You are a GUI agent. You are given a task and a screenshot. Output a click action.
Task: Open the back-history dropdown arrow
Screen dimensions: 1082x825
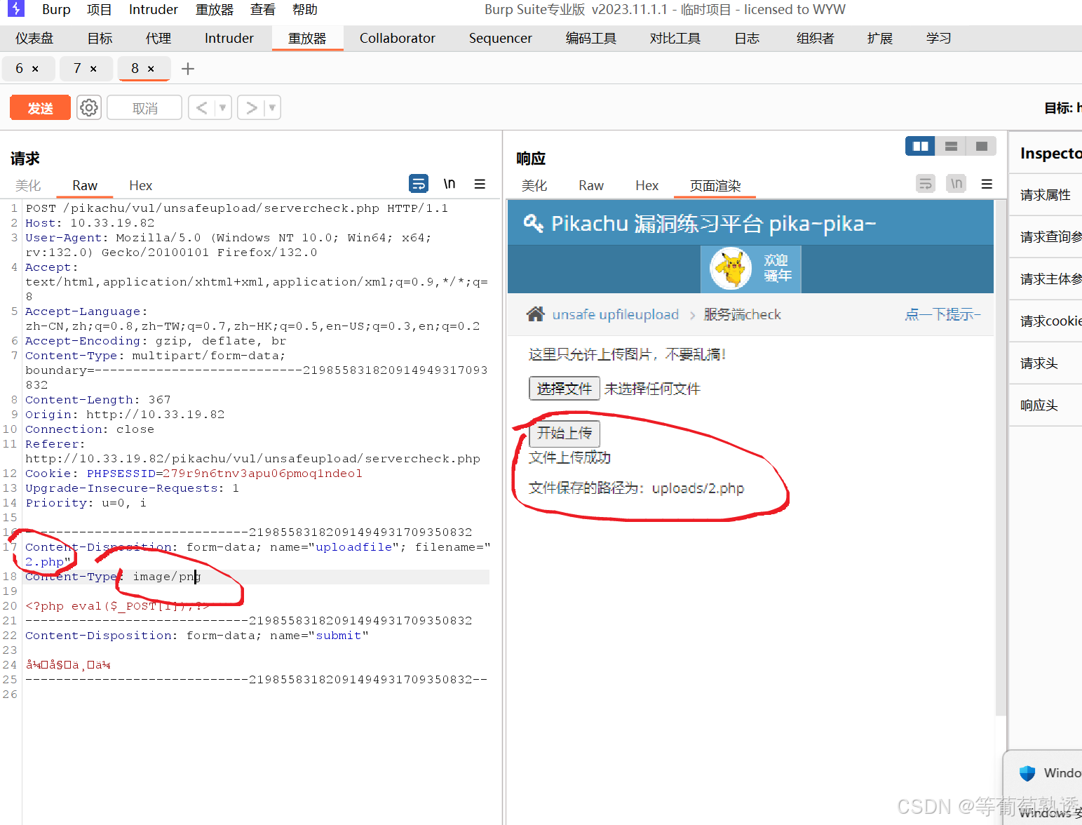[223, 107]
